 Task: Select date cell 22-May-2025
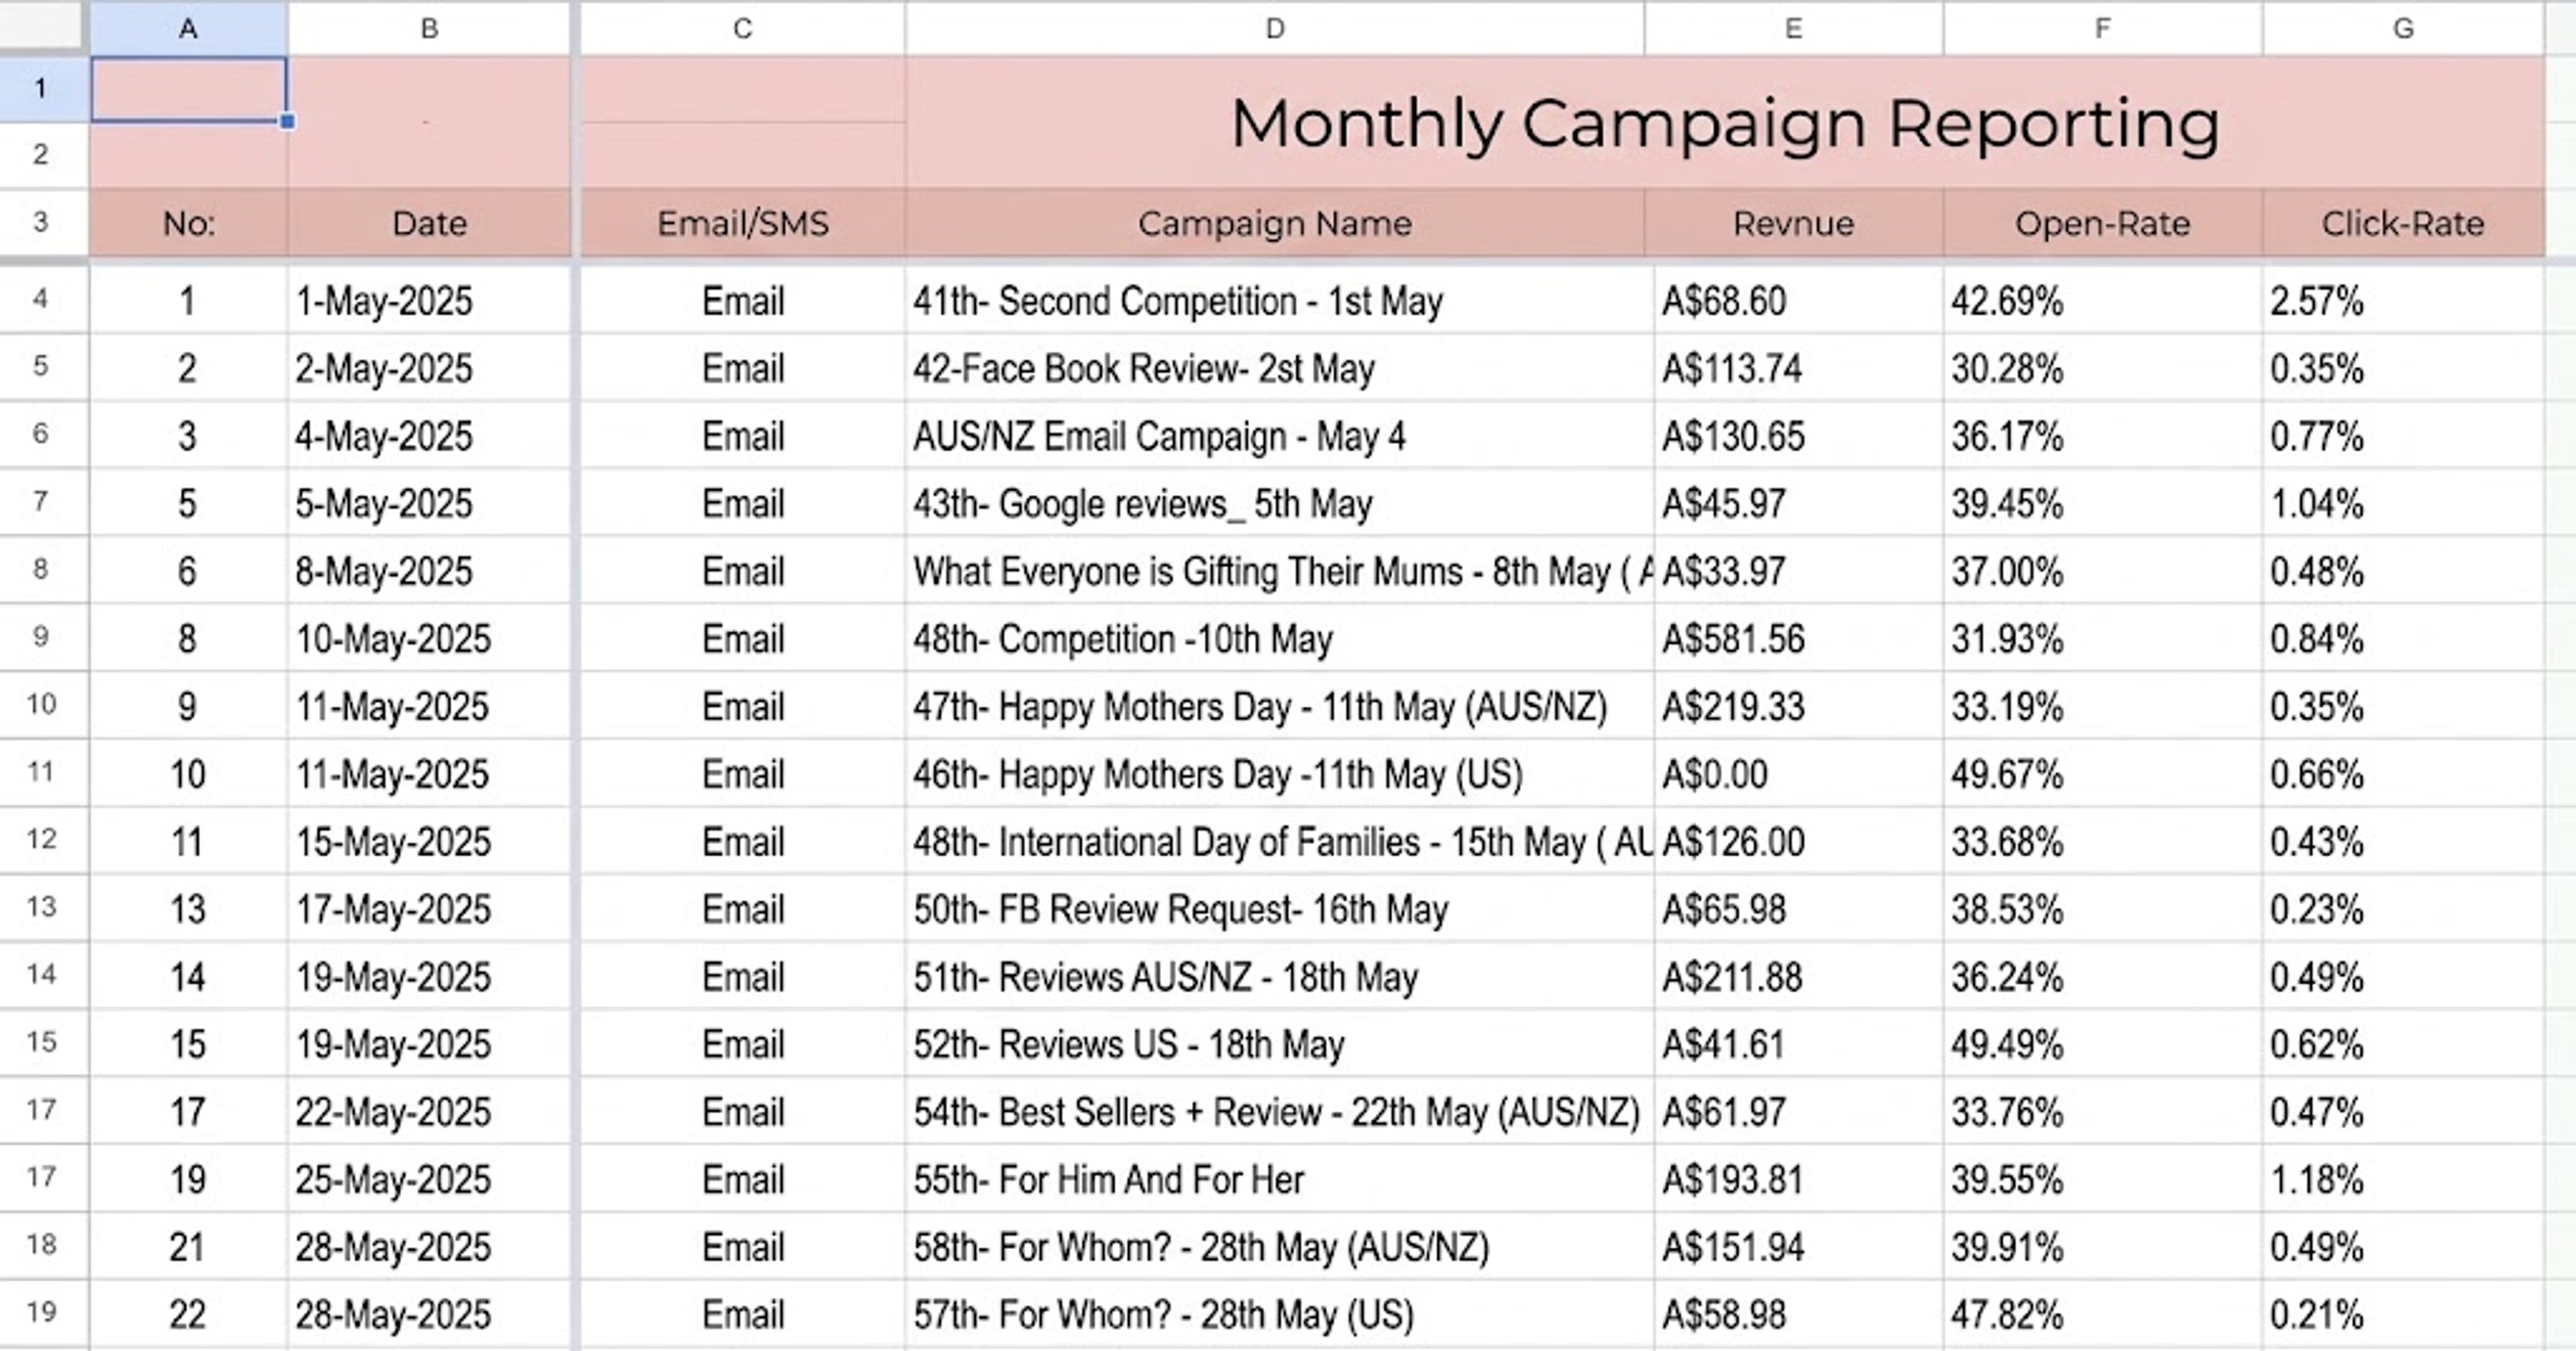[x=429, y=1112]
